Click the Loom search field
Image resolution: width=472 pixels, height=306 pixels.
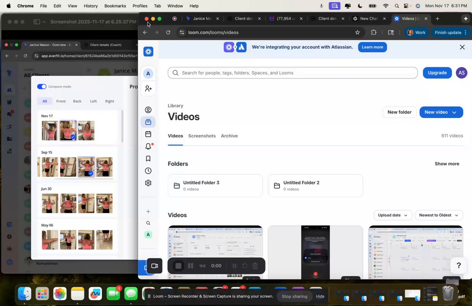(293, 73)
